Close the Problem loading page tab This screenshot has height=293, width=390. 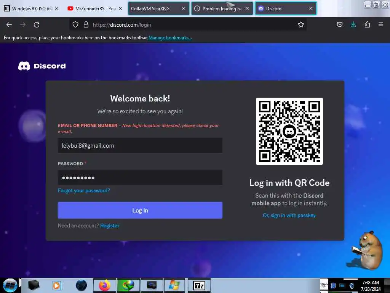pyautogui.click(x=247, y=8)
